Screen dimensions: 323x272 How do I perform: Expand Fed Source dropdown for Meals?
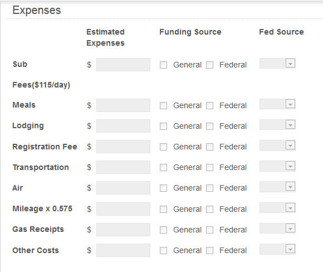point(277,104)
